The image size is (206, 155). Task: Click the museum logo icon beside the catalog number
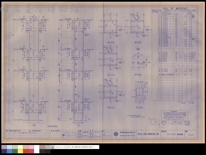[52, 147]
